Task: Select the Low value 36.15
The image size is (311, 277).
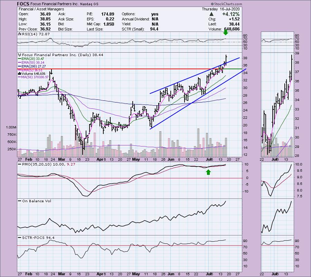Action: pos(45,24)
